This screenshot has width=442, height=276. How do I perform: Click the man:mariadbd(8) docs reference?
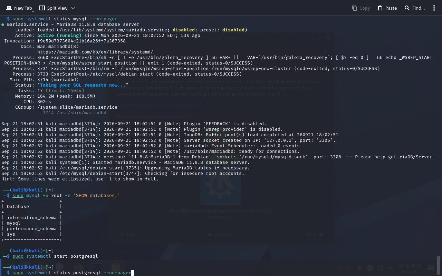click(x=58, y=47)
